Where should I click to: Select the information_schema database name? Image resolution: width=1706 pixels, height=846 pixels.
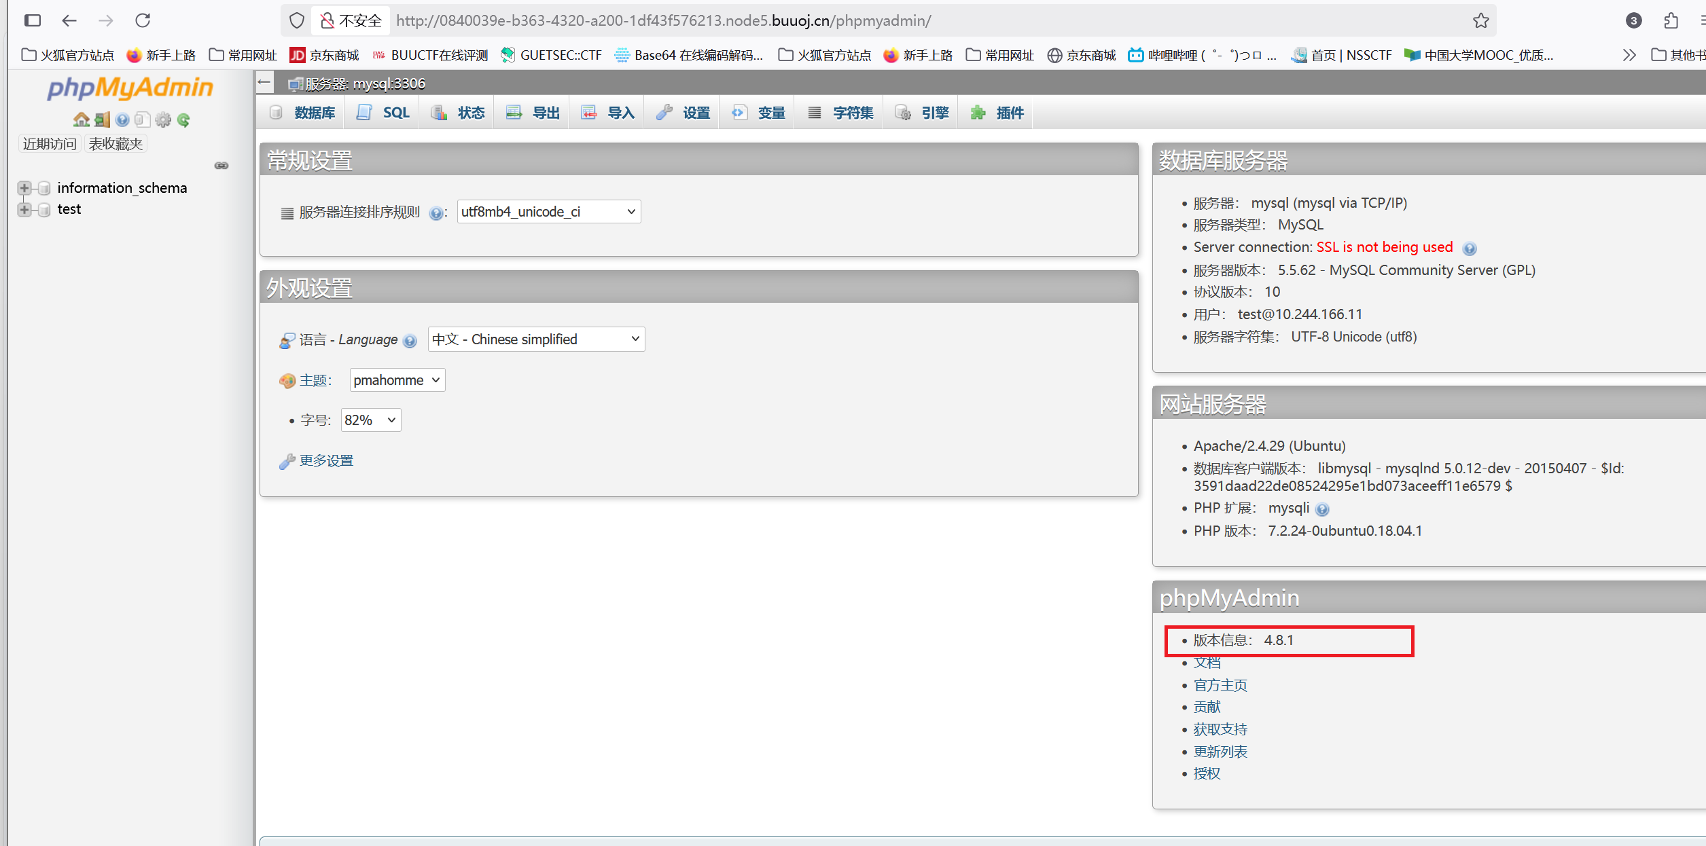(x=122, y=188)
